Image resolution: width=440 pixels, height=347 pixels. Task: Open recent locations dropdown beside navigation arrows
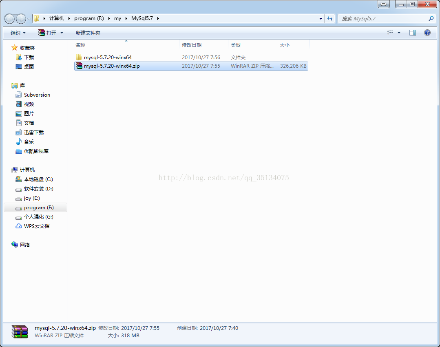[x=29, y=19]
